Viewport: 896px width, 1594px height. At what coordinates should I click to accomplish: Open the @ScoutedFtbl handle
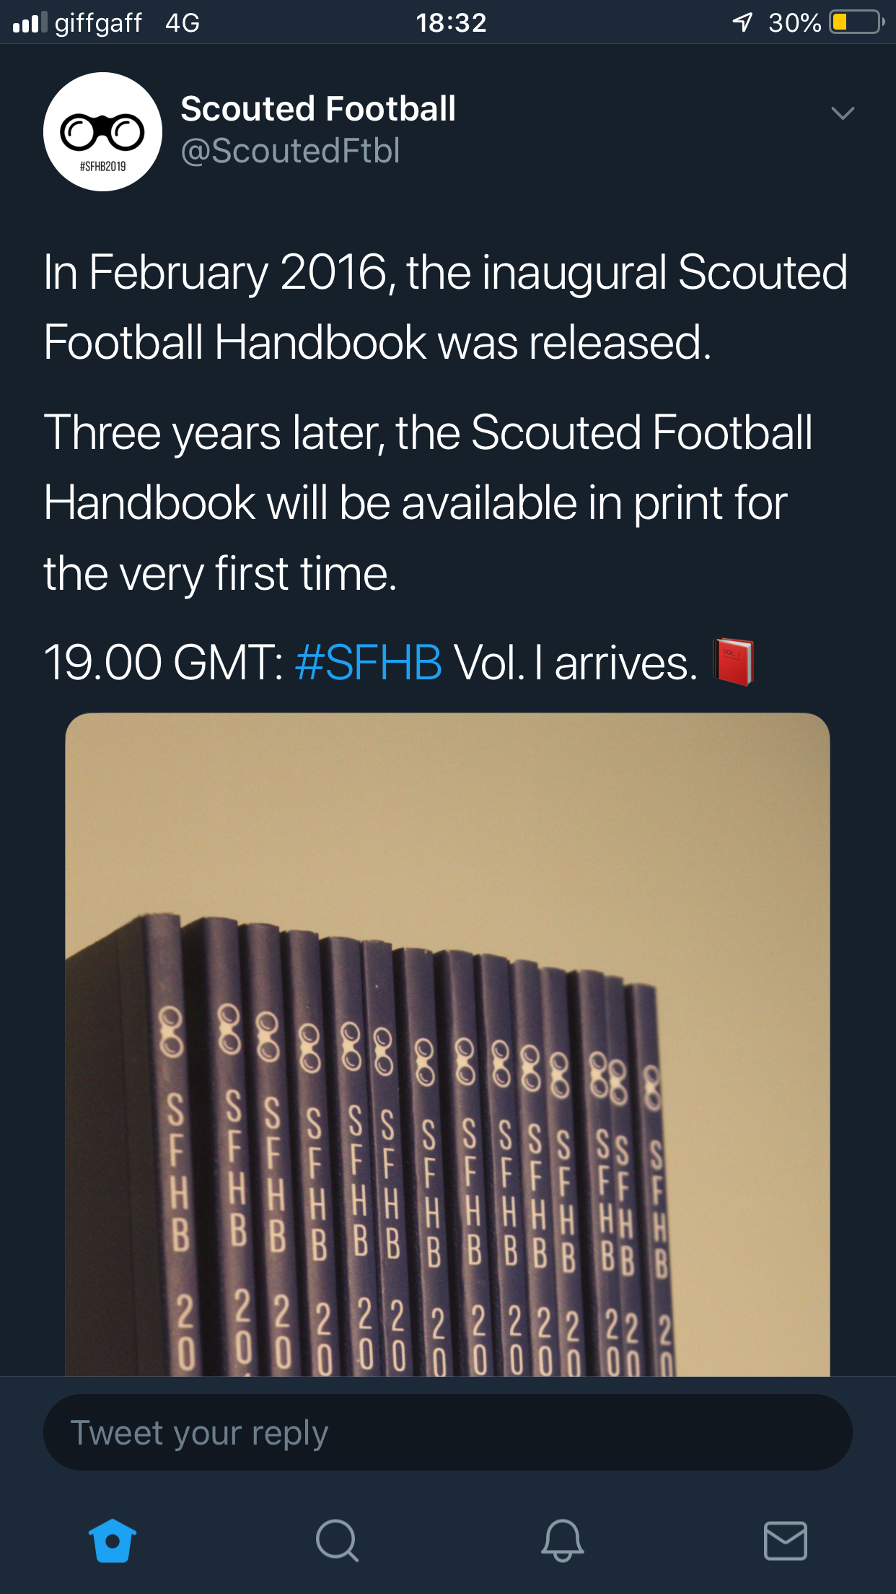coord(290,151)
